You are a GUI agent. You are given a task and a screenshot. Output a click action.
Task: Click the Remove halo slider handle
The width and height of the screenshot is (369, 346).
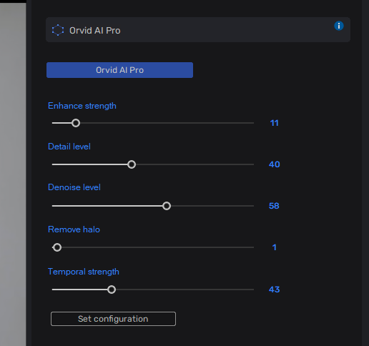57,247
